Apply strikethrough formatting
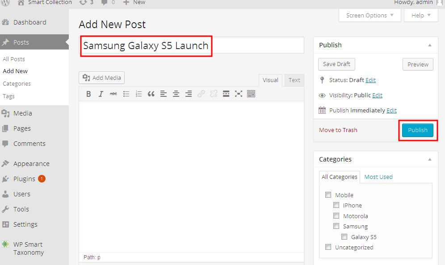 coord(113,94)
